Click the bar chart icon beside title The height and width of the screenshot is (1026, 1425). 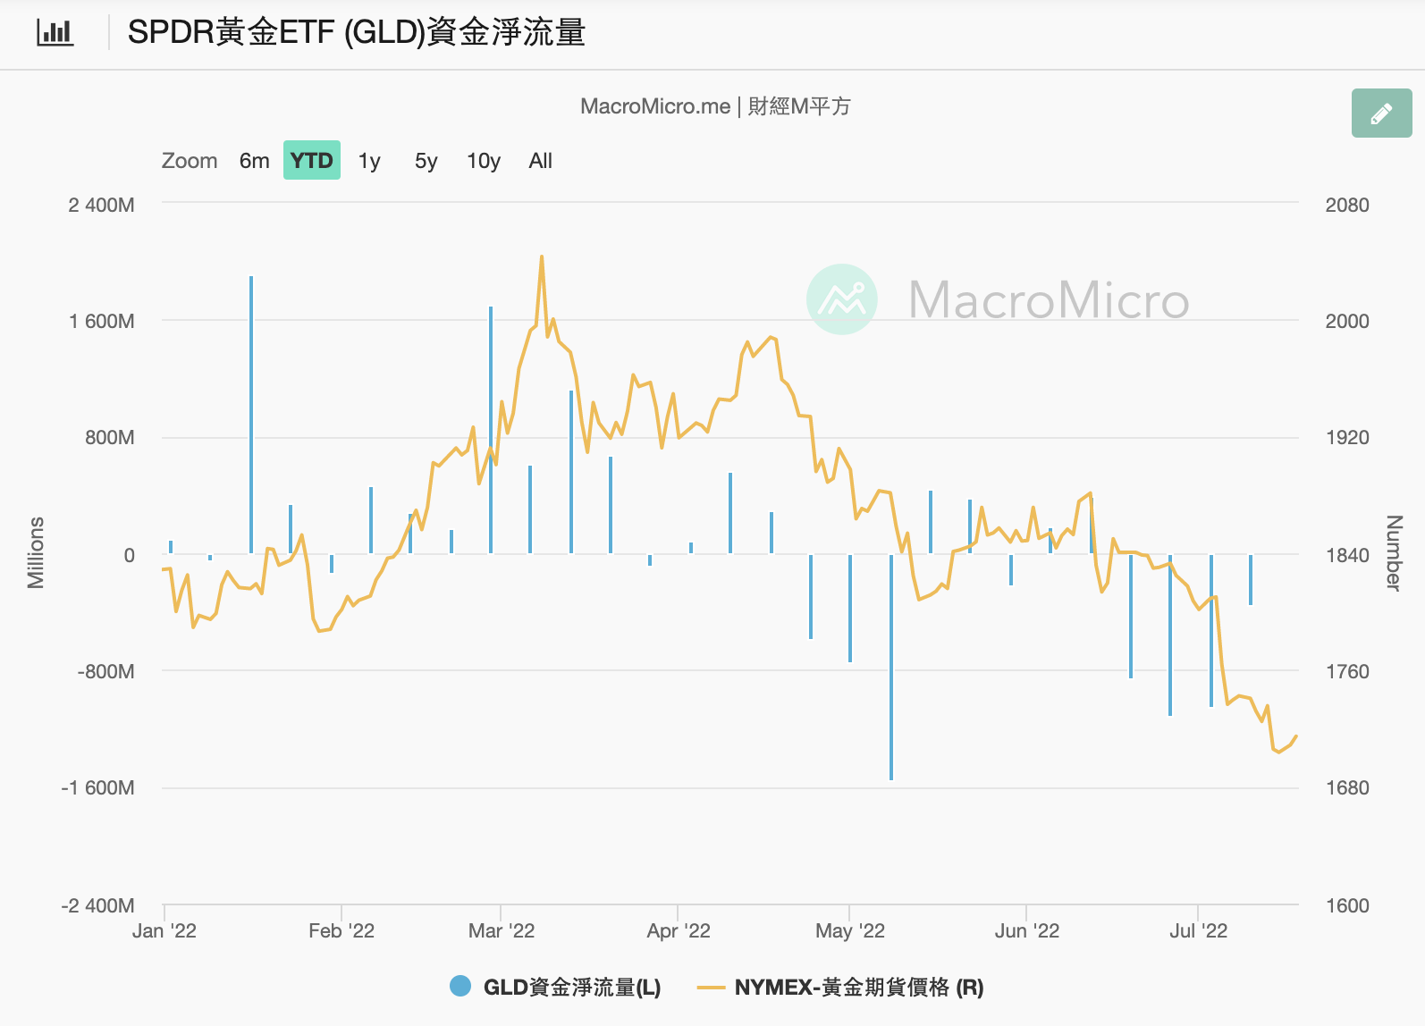(x=55, y=33)
